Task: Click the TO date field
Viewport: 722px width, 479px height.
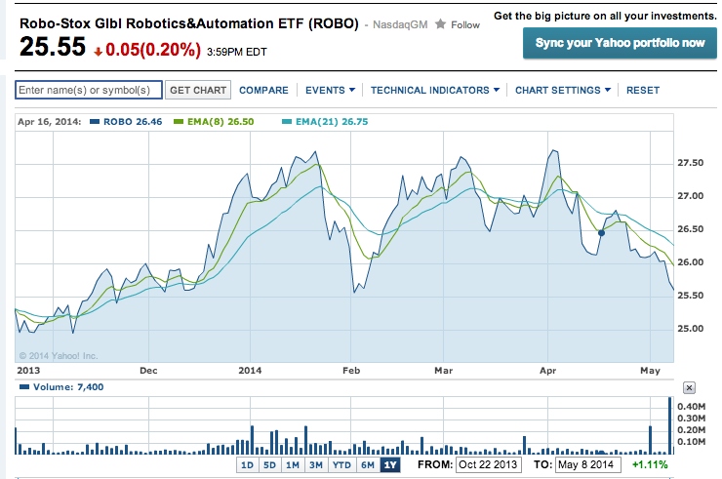Action: click(x=588, y=464)
